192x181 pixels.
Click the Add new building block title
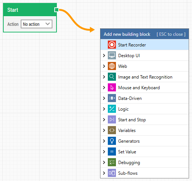tap(127, 34)
